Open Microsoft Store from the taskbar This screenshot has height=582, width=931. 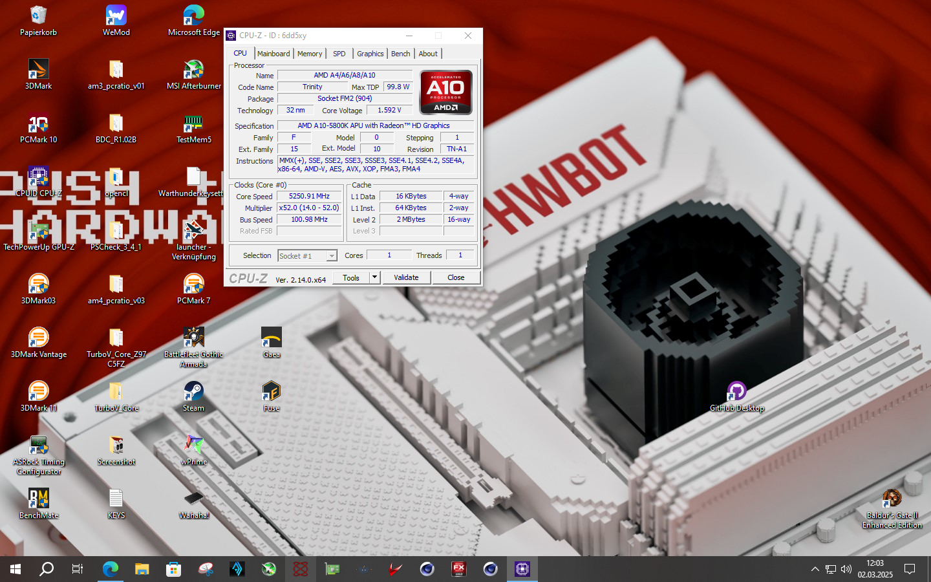click(x=173, y=569)
